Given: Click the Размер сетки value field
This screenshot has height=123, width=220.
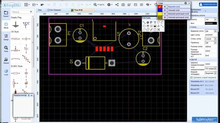Looking at the screenshot, I should click(x=211, y=46).
